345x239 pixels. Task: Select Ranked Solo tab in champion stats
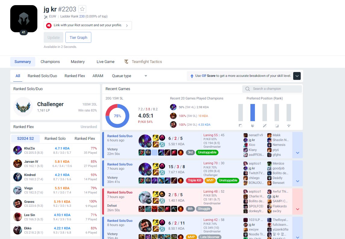click(x=55, y=139)
